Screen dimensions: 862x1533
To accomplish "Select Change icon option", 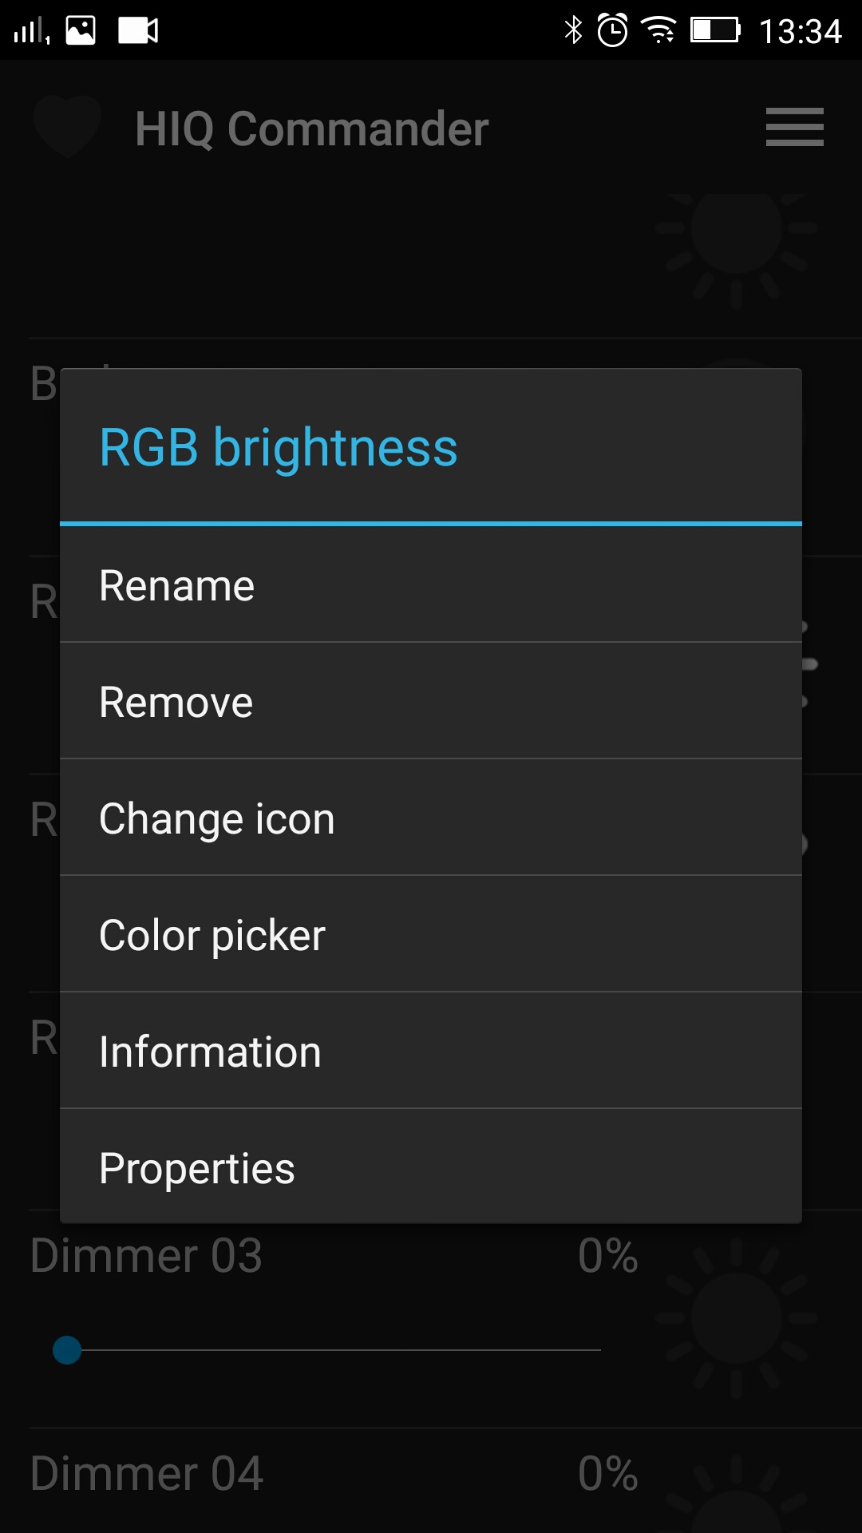I will [x=431, y=818].
